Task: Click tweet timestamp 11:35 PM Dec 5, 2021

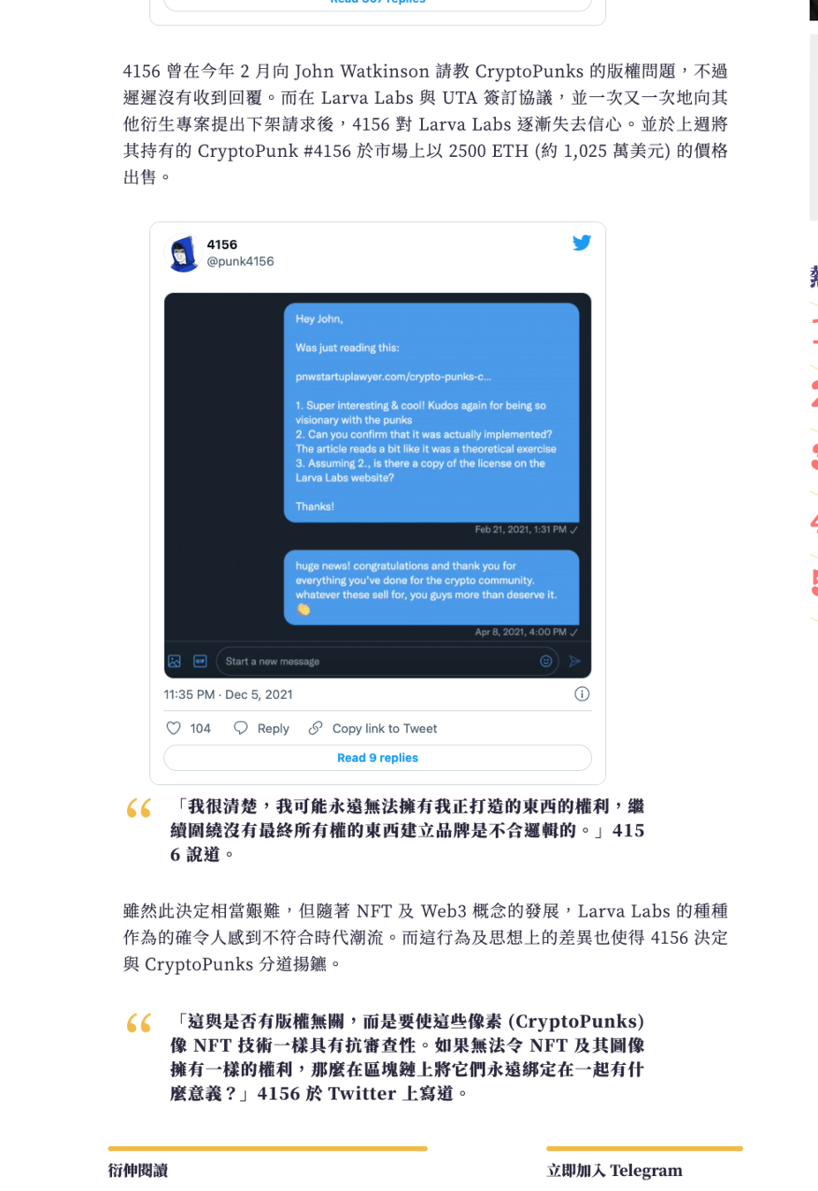Action: [x=228, y=694]
